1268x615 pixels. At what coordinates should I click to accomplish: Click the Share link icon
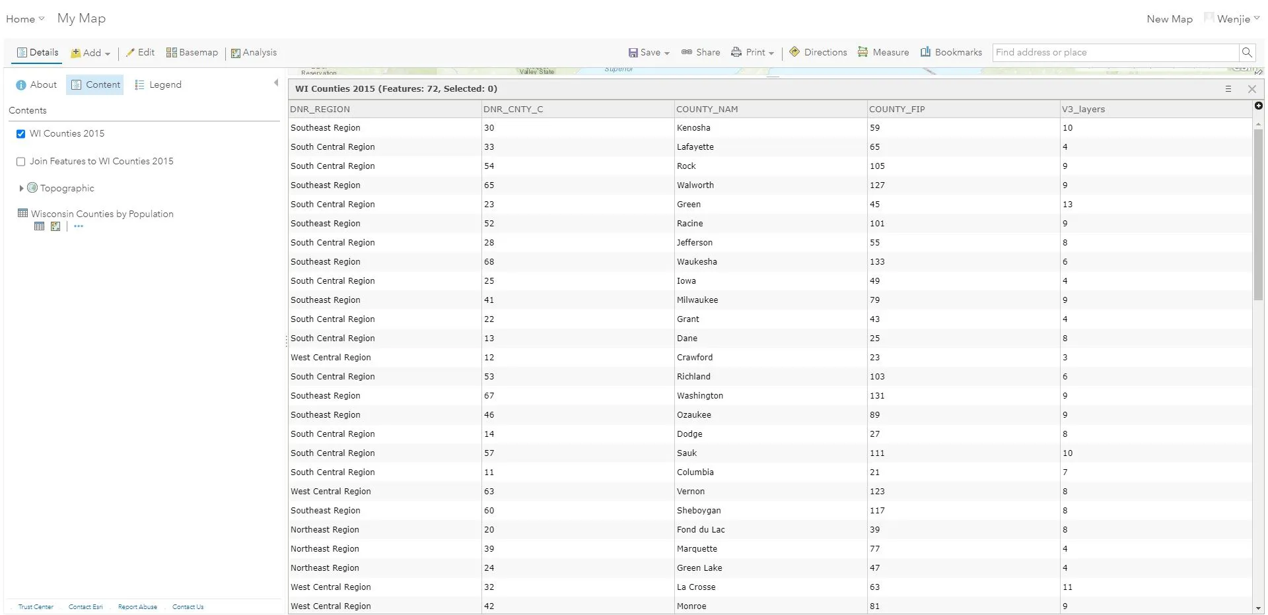point(700,52)
